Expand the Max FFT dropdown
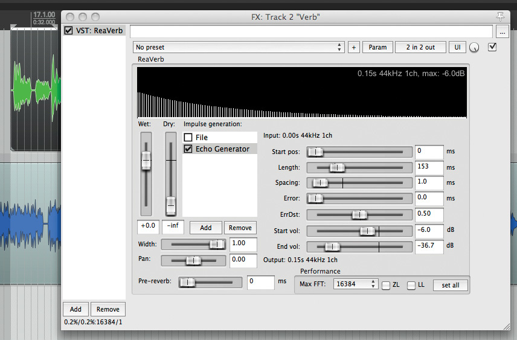Image resolution: width=517 pixels, height=340 pixels. (356, 284)
